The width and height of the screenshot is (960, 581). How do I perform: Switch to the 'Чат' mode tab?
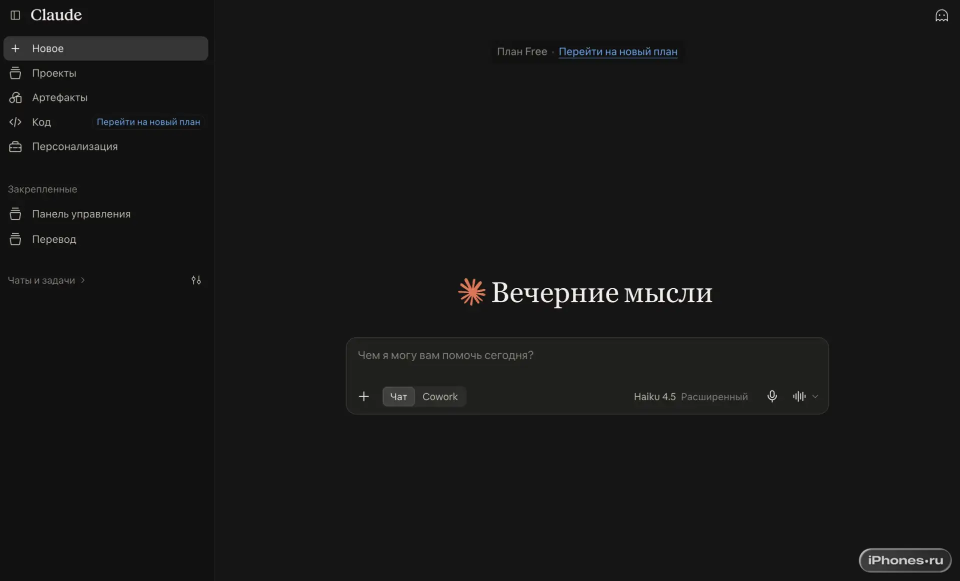pos(398,397)
